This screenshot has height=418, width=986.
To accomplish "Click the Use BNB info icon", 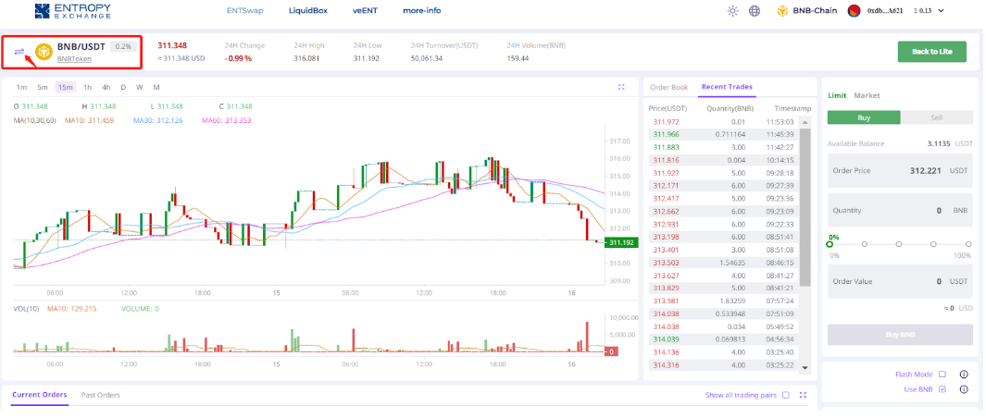I will [964, 389].
